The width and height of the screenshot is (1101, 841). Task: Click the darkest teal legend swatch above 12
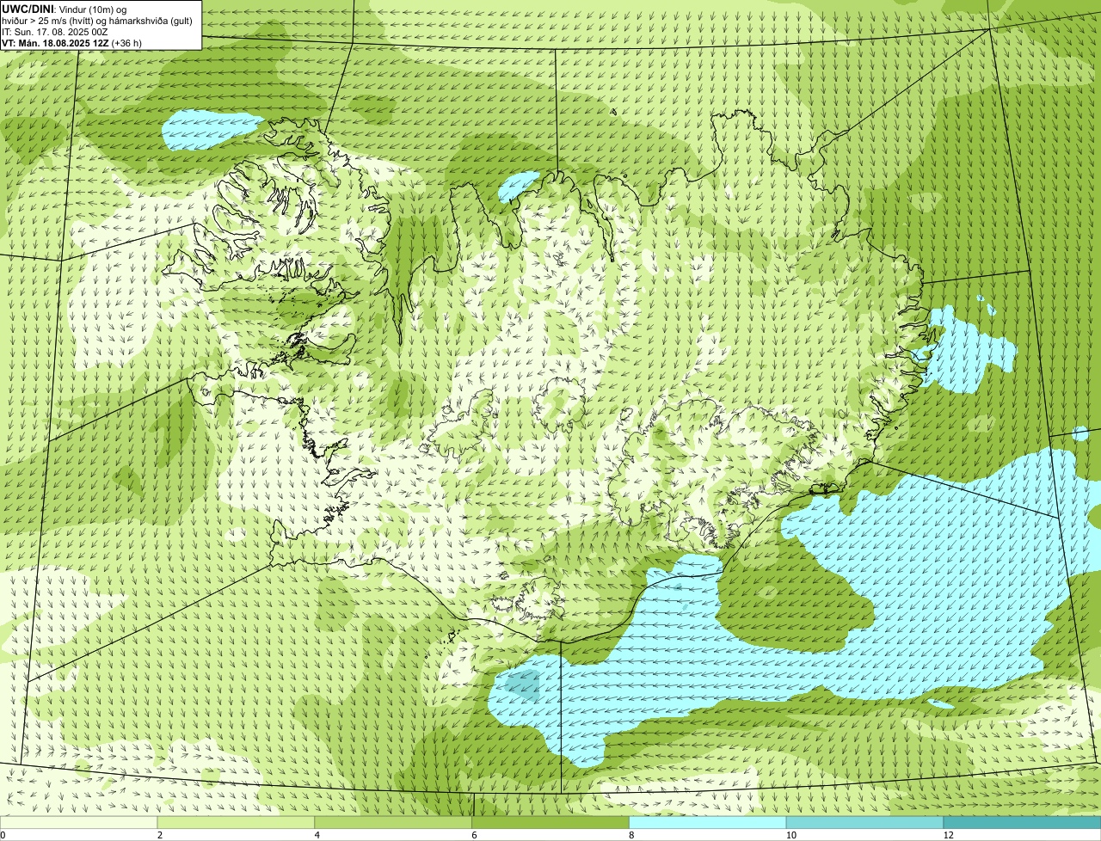click(x=1022, y=823)
